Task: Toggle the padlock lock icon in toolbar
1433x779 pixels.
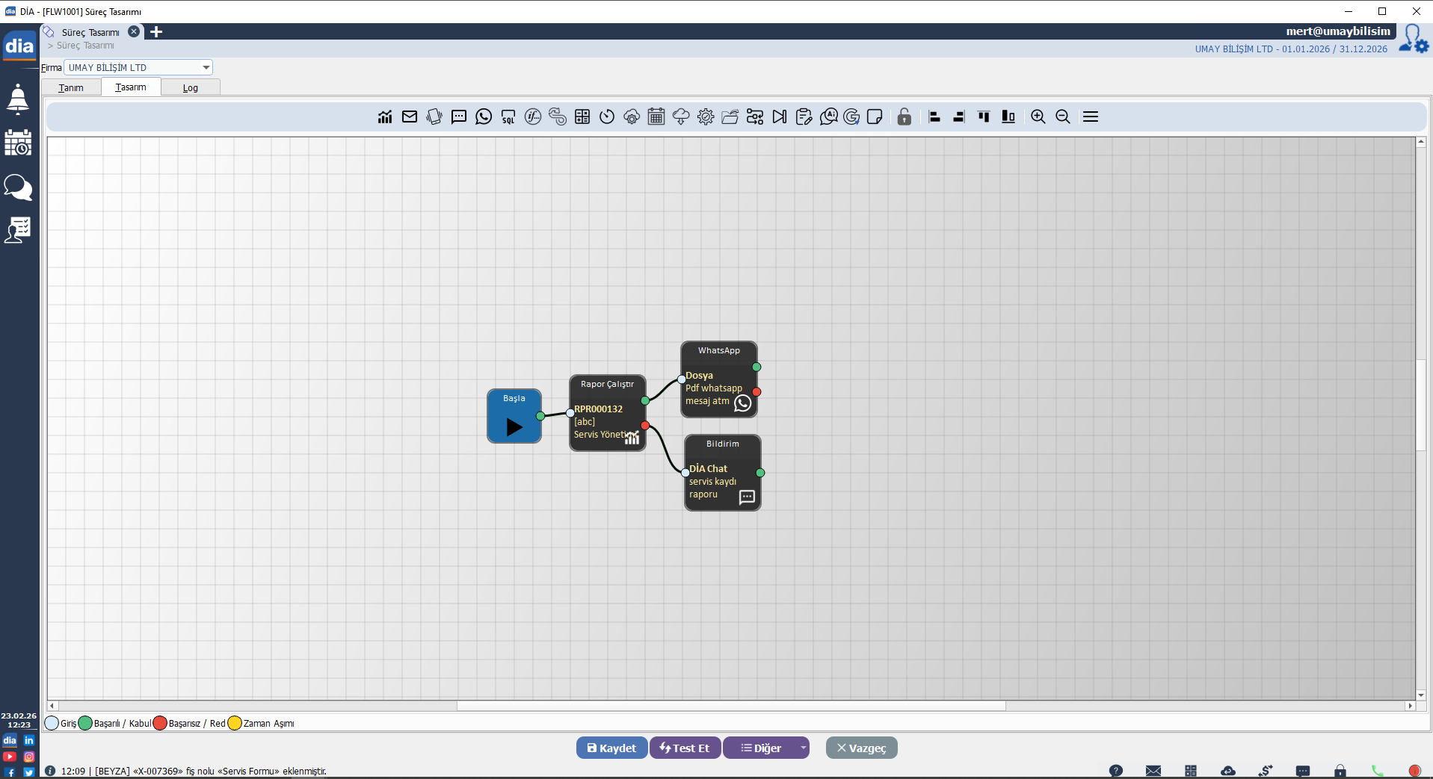Action: pyautogui.click(x=904, y=117)
